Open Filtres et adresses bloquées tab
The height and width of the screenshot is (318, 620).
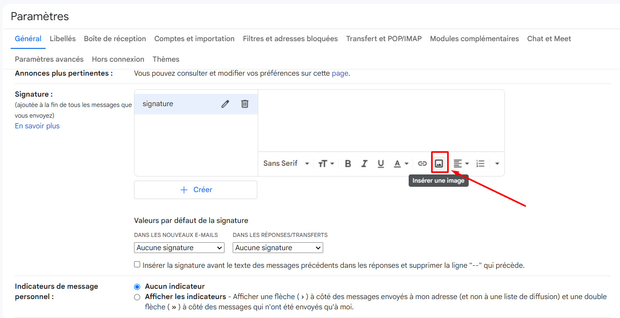[x=290, y=39]
